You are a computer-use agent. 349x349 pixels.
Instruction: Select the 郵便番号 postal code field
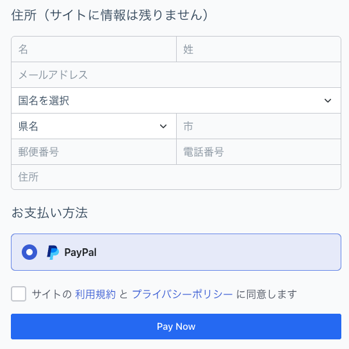point(93,152)
